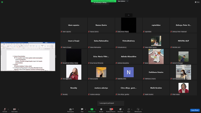
Task: Select Citra dhiya, gentha's video tile
Action: coord(128,88)
